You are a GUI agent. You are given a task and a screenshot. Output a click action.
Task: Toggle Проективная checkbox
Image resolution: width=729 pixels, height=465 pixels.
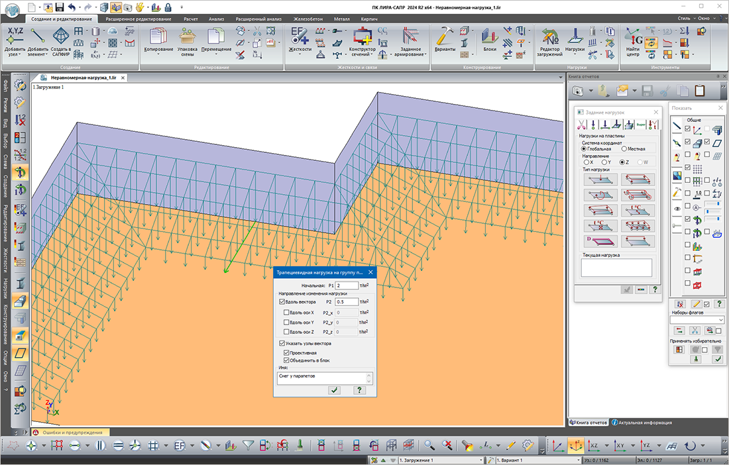coord(286,353)
